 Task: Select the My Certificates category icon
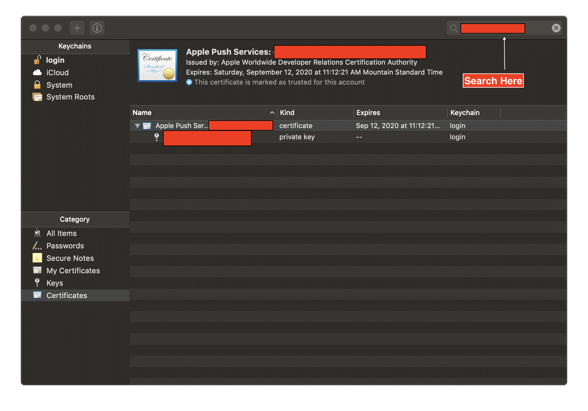37,270
